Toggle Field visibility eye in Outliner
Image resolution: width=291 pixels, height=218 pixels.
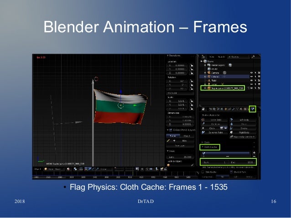(x=251, y=81)
